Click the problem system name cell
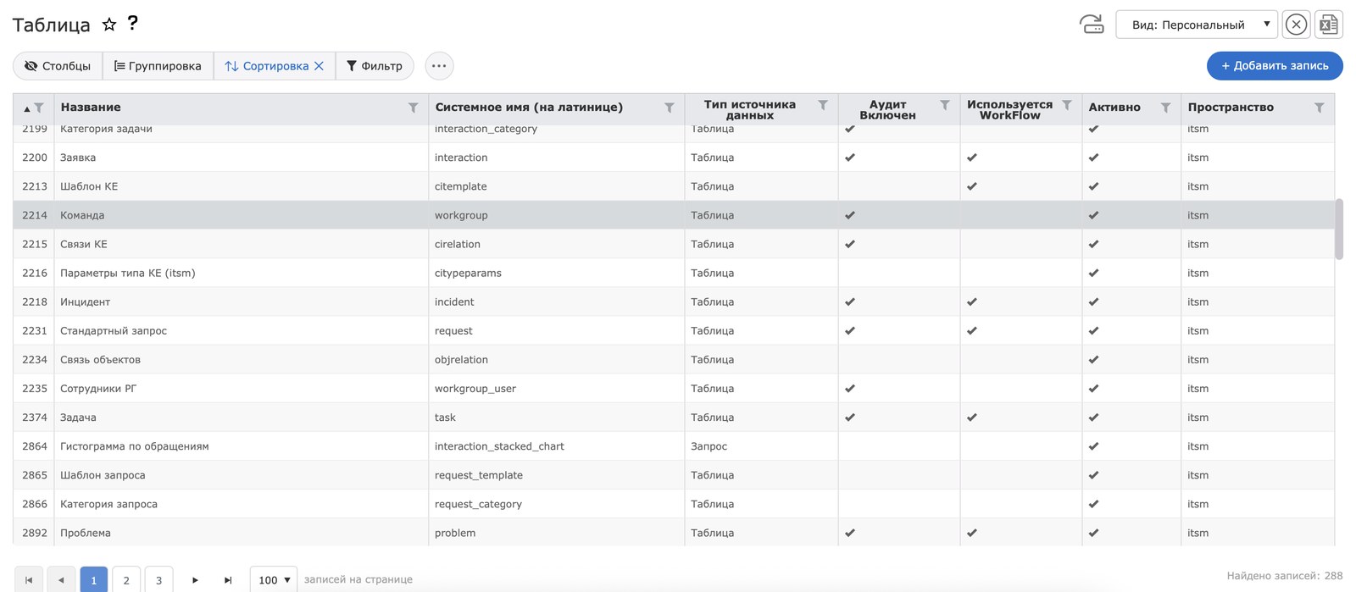The image size is (1356, 592). click(x=557, y=533)
